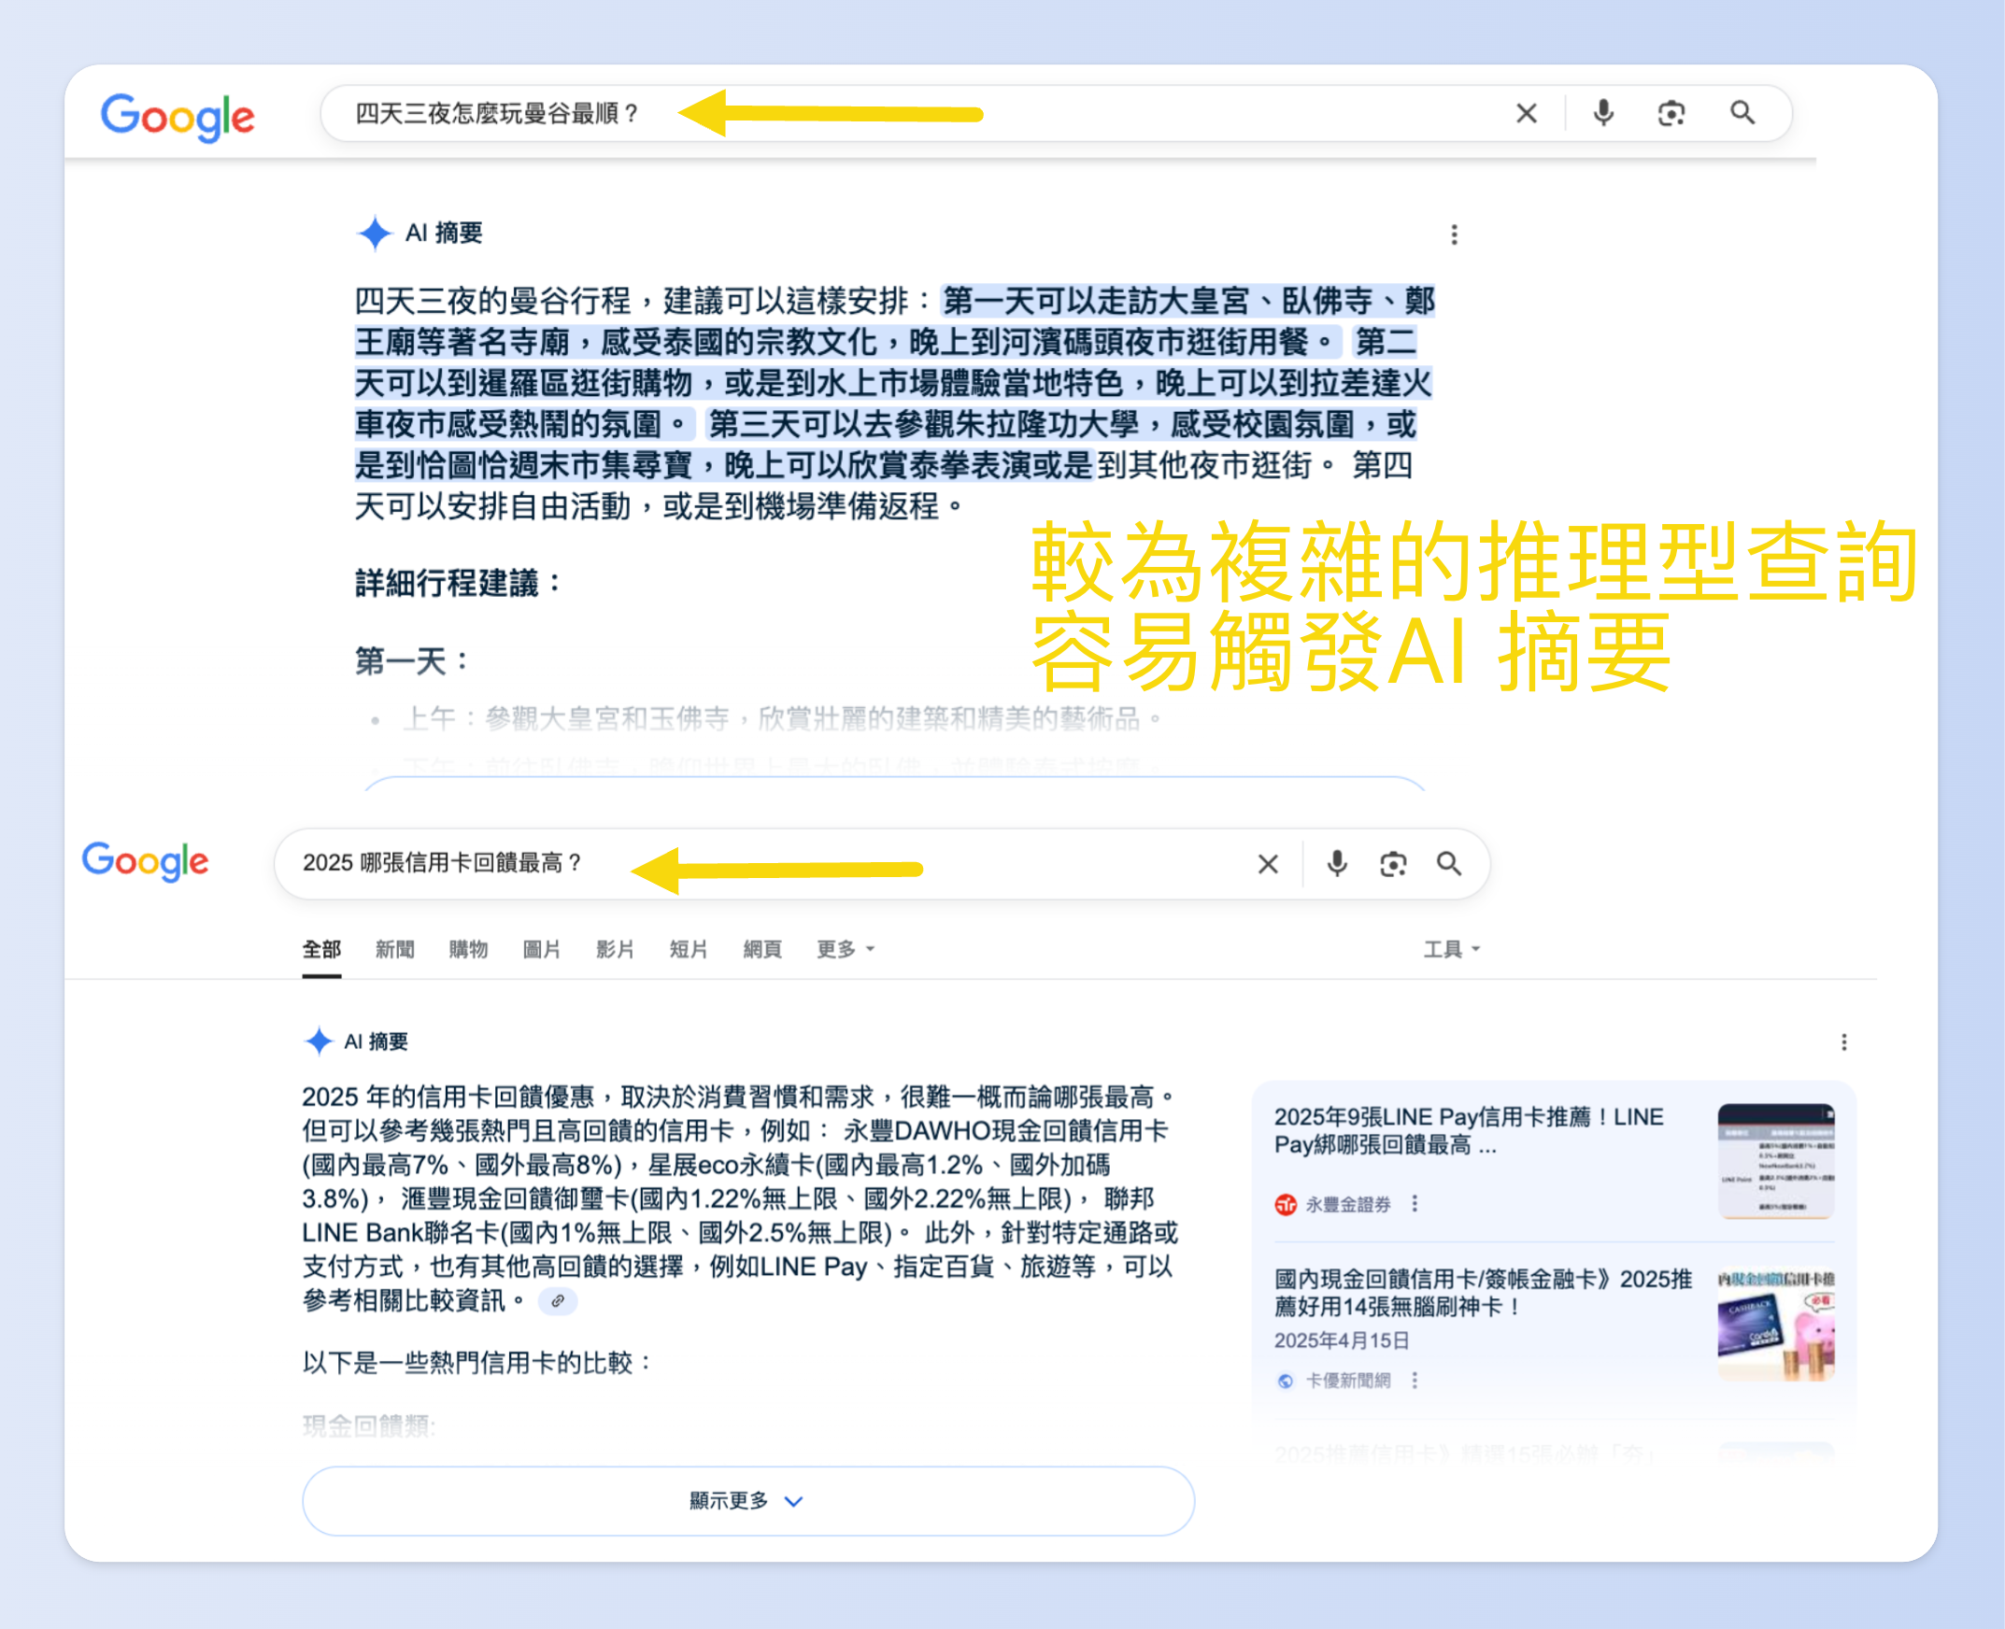Click the Google logo in the lower search
This screenshot has width=2005, height=1629.
coord(146,860)
